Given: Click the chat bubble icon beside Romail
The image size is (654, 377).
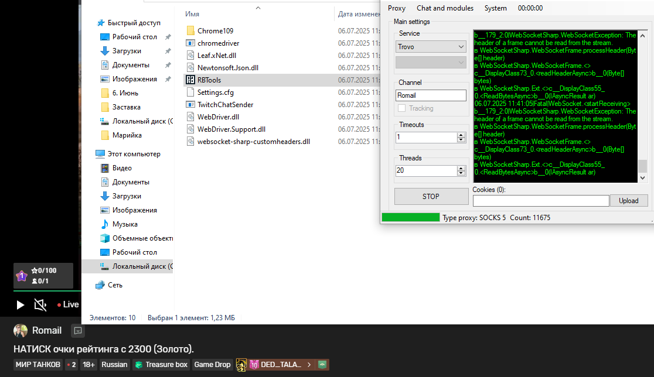Looking at the screenshot, I should coord(77,331).
